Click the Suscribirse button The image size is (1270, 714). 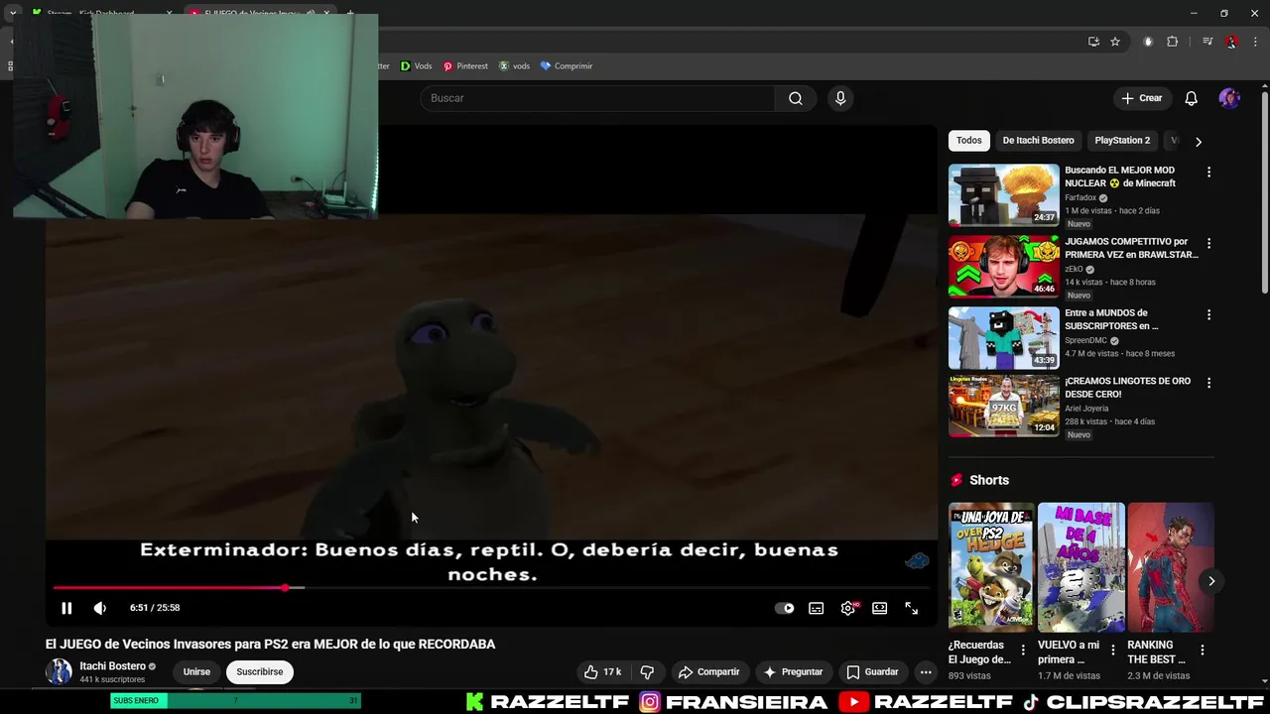(260, 672)
